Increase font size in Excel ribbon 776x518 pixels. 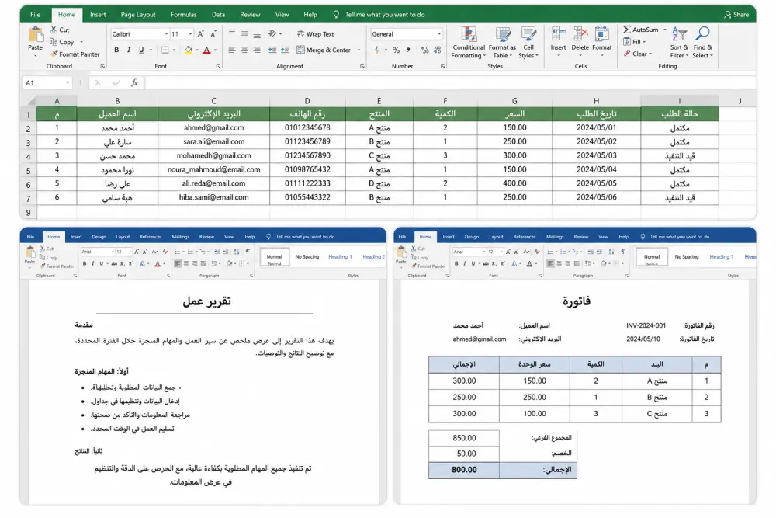(200, 34)
